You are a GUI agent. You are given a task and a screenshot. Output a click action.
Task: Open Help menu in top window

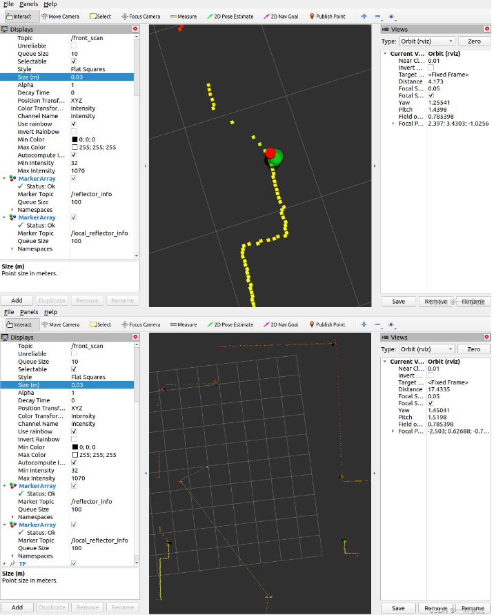[50, 4]
